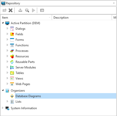Select the Server Modules icon
This screenshot has height=116, width=117.
pyautogui.click(x=12, y=67)
